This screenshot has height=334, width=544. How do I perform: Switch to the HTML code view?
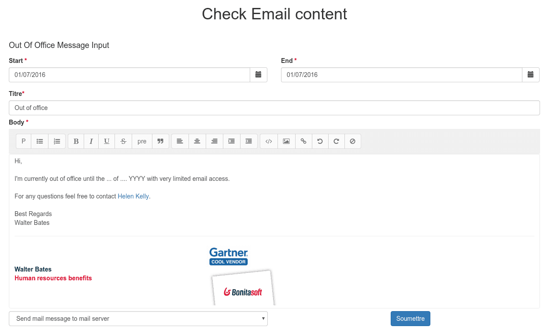click(x=268, y=141)
